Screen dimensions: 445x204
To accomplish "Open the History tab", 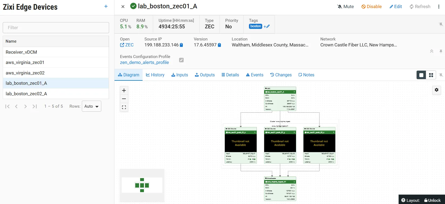I will 155,75.
